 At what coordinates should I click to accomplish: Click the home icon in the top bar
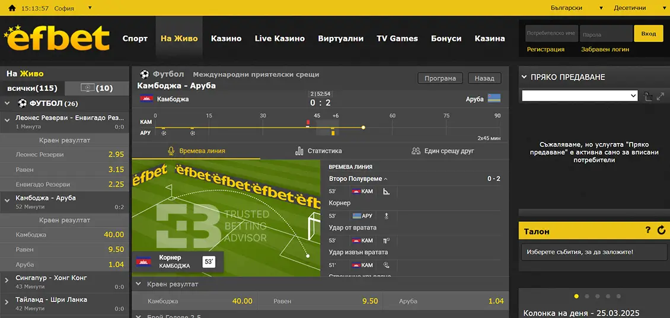12,8
